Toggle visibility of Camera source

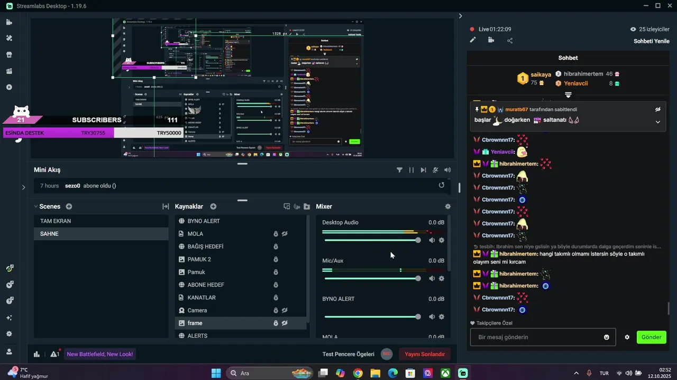pos(285,310)
